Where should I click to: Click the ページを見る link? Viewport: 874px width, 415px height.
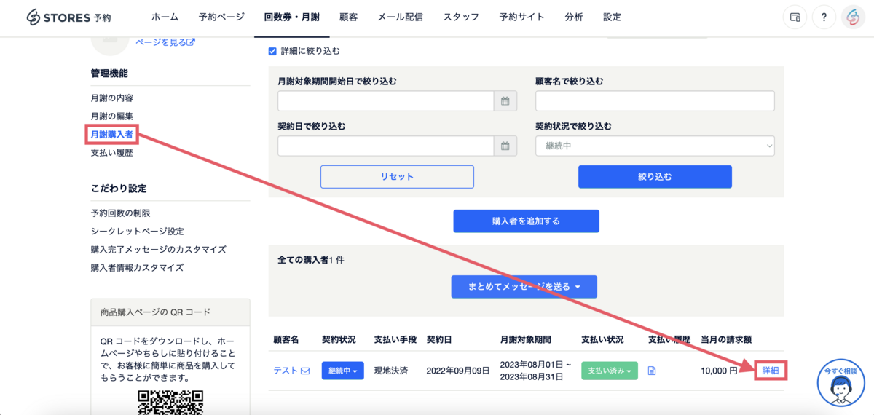click(x=165, y=42)
